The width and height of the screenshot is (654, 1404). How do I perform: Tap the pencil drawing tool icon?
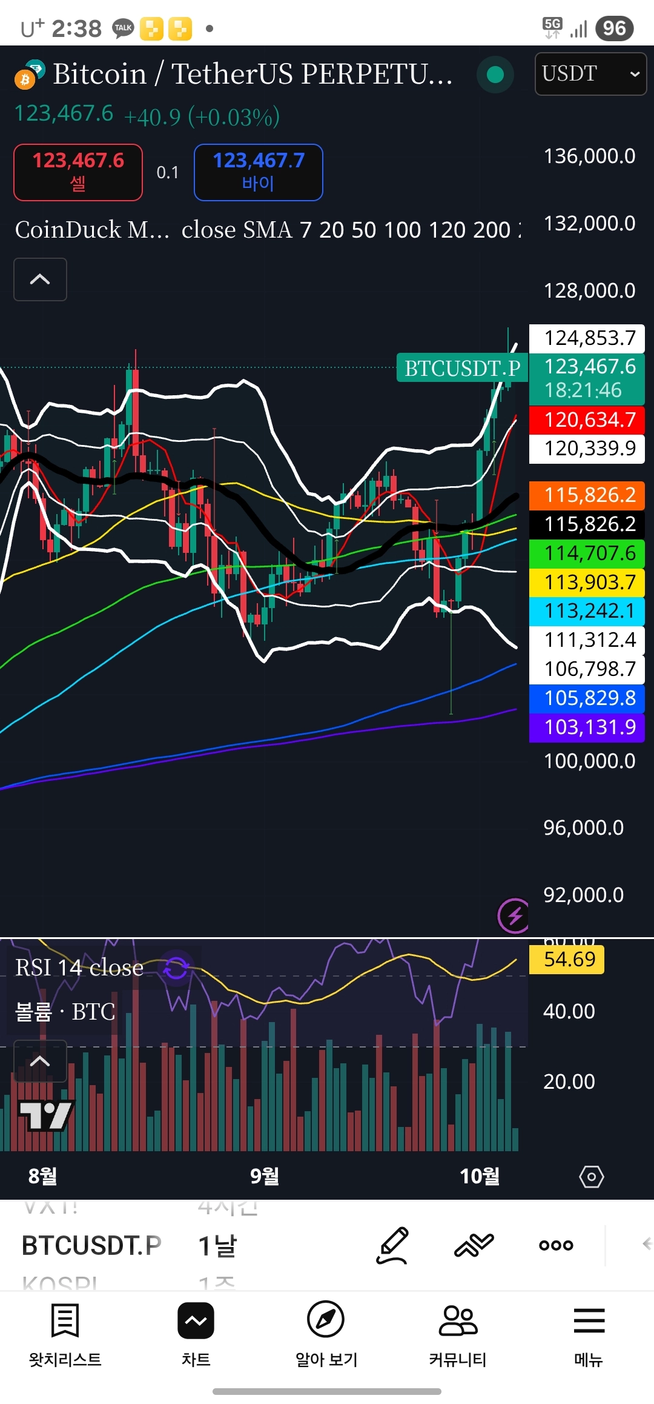click(x=392, y=1245)
